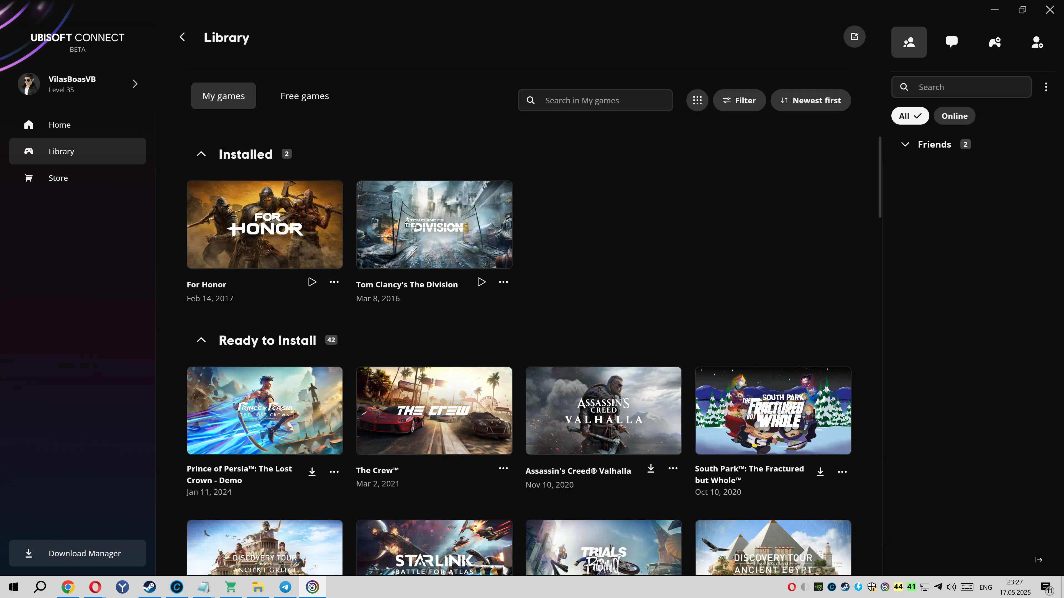Click the For Honor title link
The width and height of the screenshot is (1064, 598).
[206, 285]
